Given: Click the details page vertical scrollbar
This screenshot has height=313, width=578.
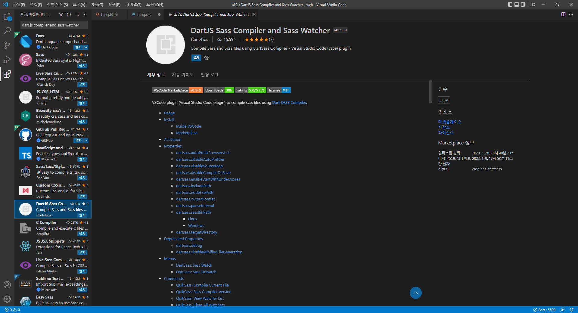Looking at the screenshot, I should pyautogui.click(x=430, y=92).
